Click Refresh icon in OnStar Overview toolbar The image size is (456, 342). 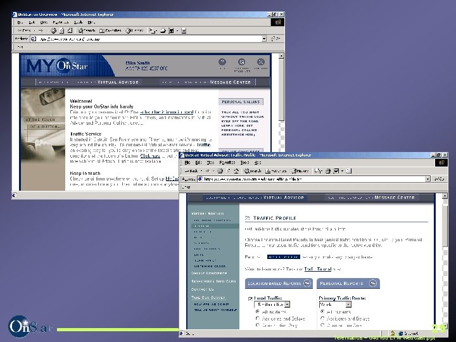[x=61, y=30]
